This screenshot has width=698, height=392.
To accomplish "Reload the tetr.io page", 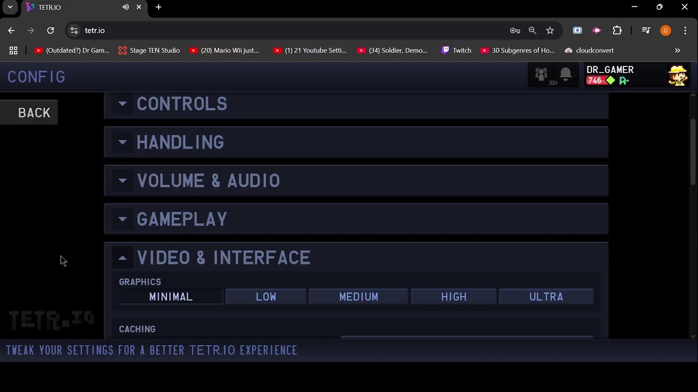I will pyautogui.click(x=51, y=30).
